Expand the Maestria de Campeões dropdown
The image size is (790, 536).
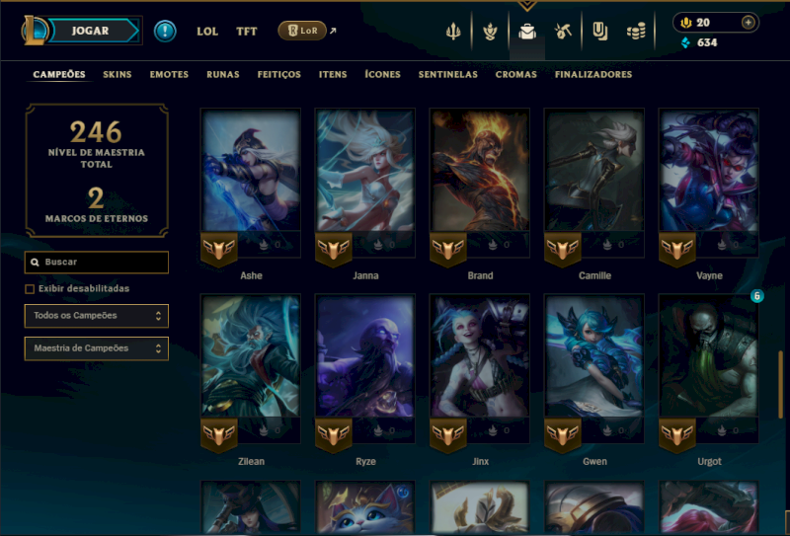[96, 348]
